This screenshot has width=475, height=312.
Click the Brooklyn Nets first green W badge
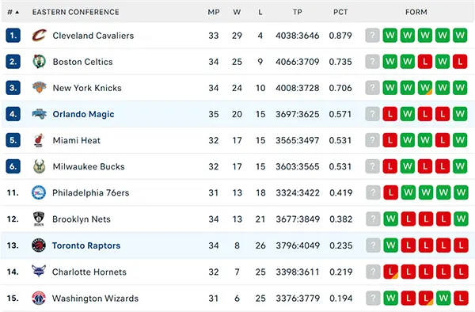pyautogui.click(x=391, y=219)
